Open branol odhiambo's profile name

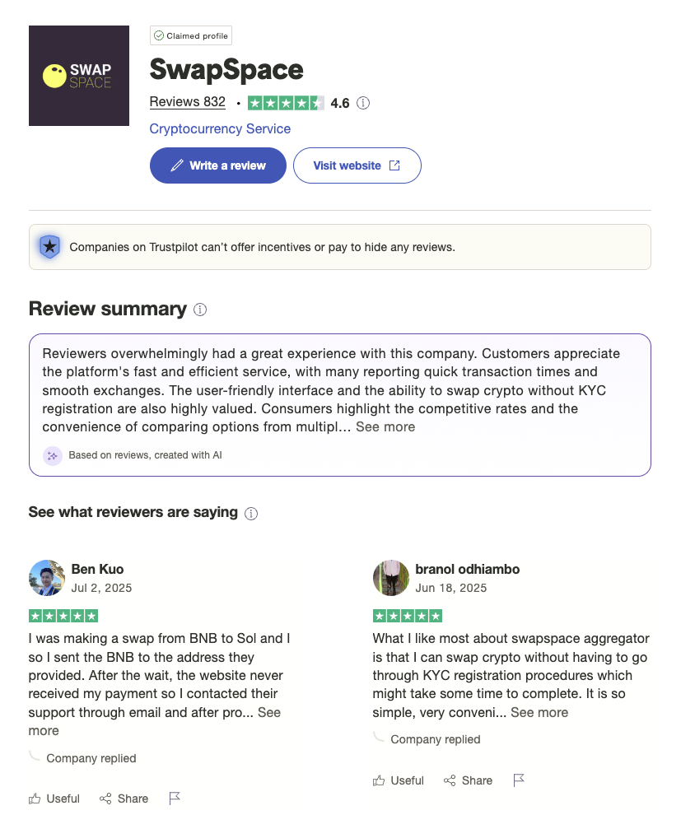pos(468,569)
